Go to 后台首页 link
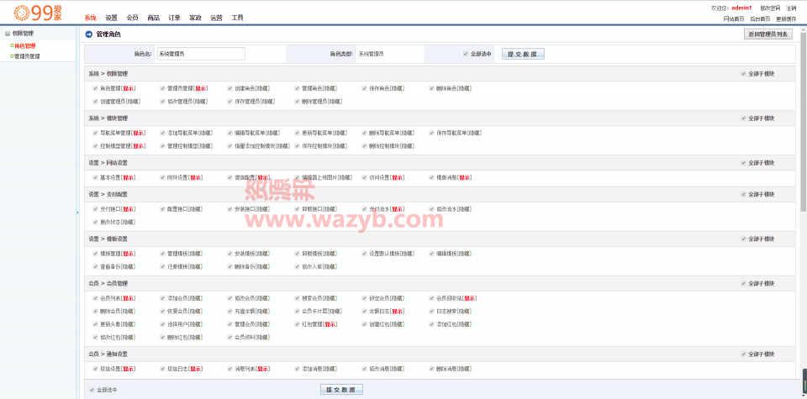 [760, 19]
